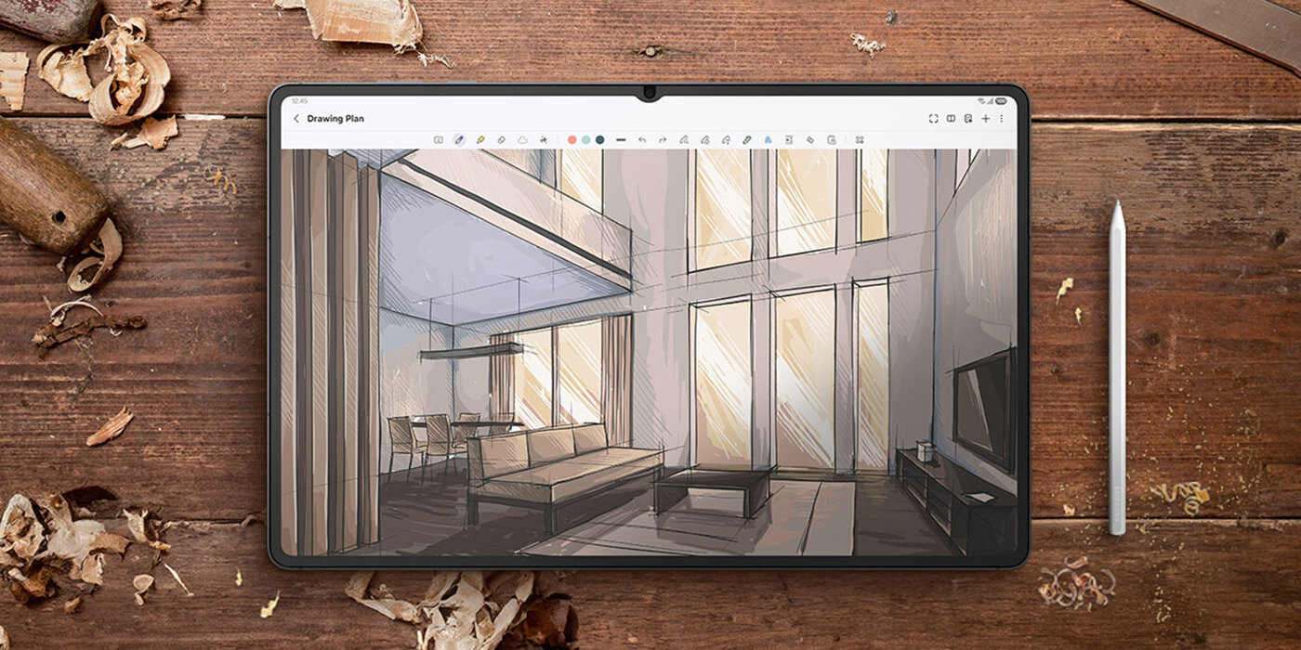Click the lasso selection cloud icon
The width and height of the screenshot is (1301, 650).
[x=522, y=139]
